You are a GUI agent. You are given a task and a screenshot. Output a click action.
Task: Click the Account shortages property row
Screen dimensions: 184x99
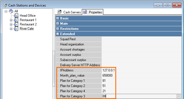point(119,50)
